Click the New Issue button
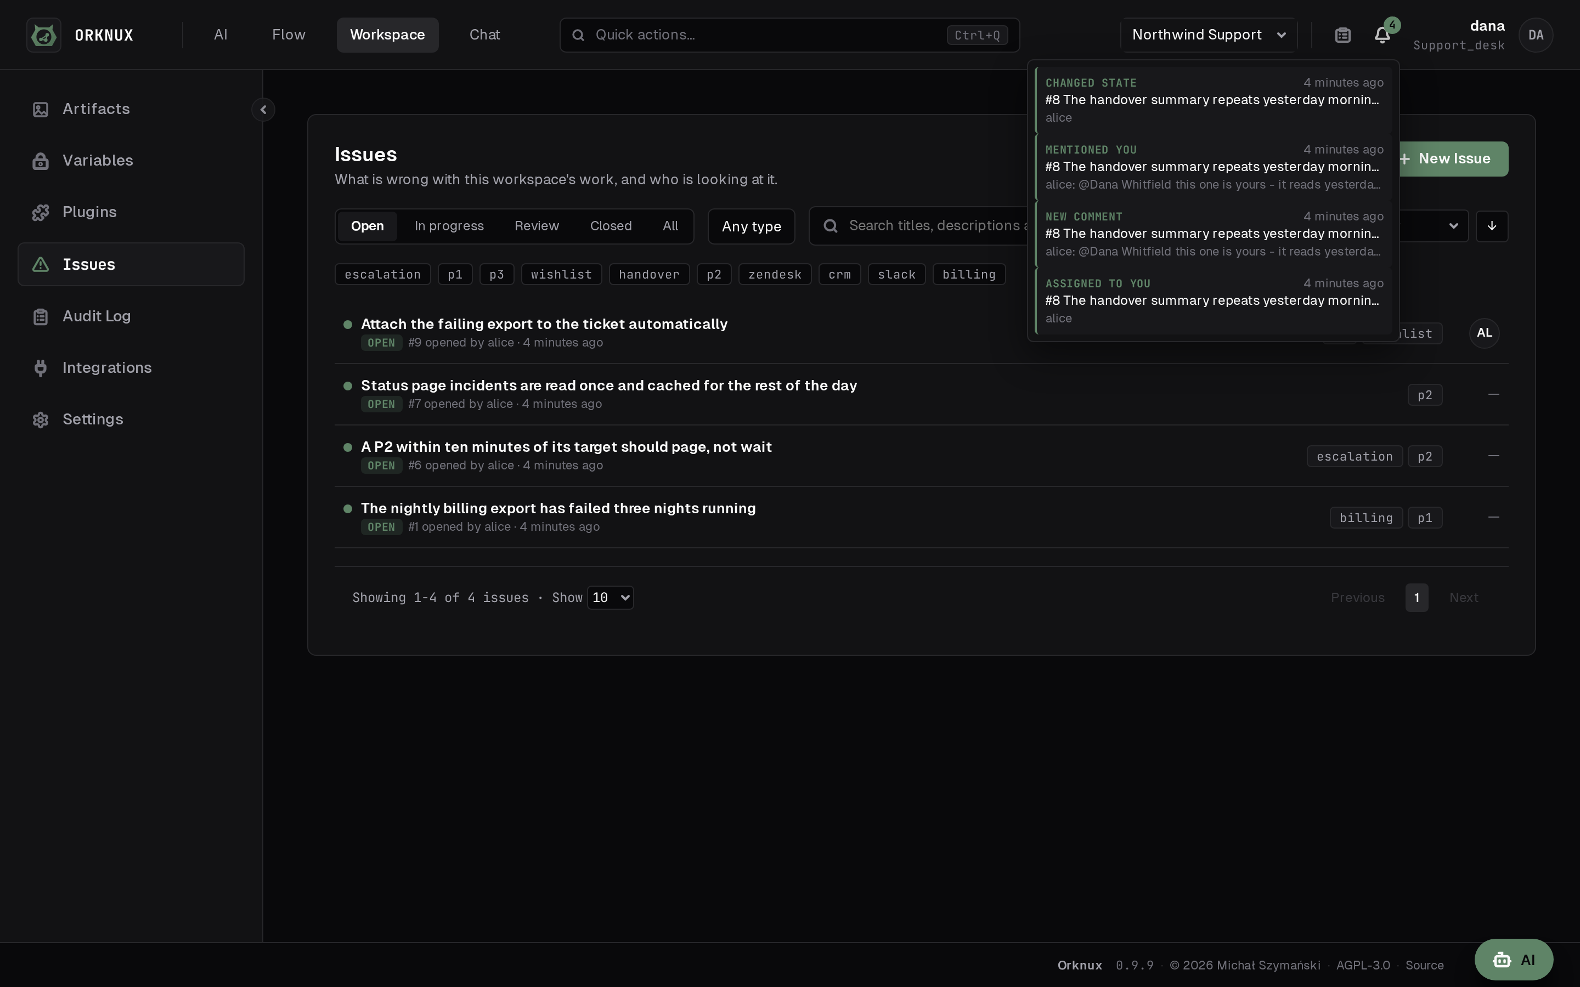 coord(1453,158)
